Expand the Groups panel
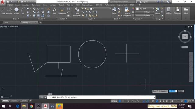195x109 pixels. click(x=159, y=19)
